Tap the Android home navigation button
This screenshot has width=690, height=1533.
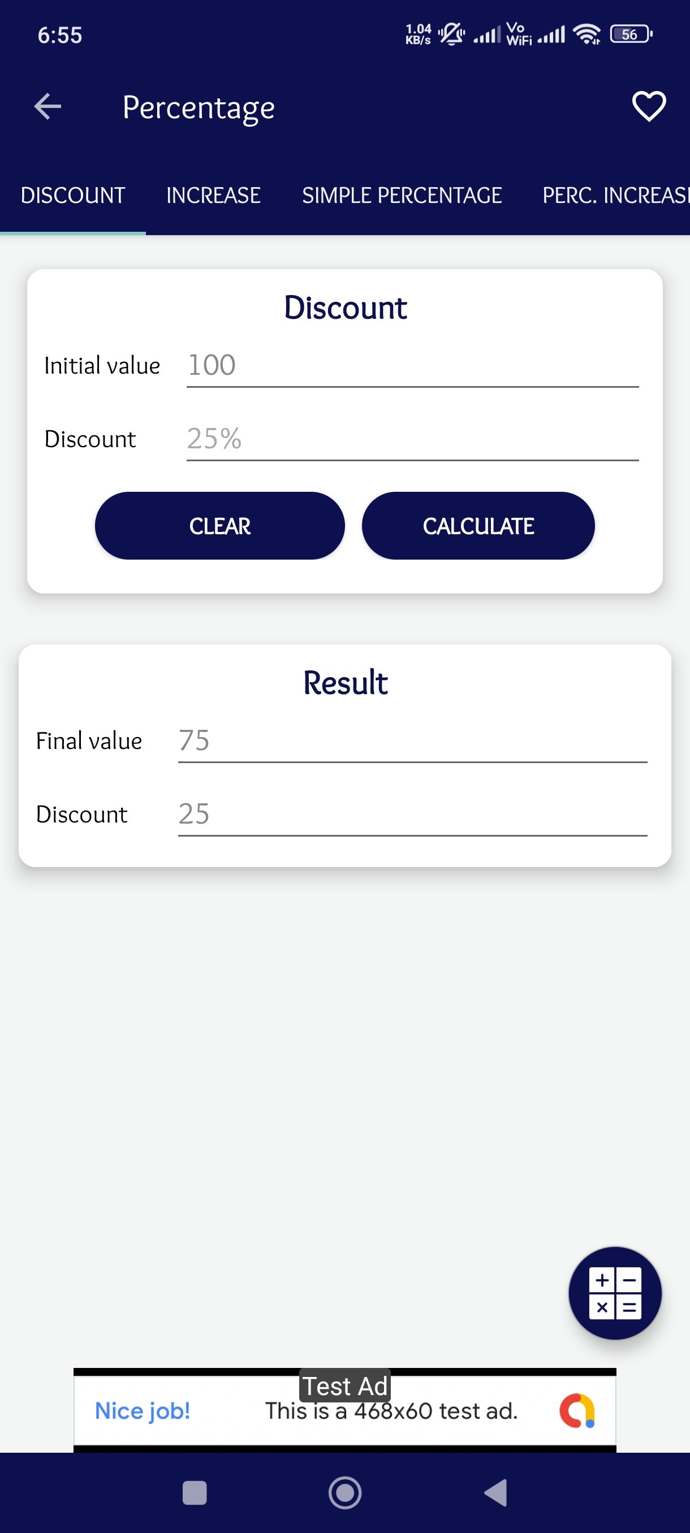(344, 1492)
